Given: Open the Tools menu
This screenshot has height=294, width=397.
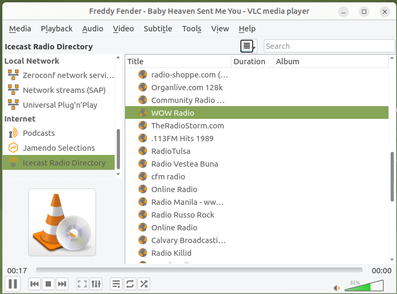Looking at the screenshot, I should coord(192,29).
